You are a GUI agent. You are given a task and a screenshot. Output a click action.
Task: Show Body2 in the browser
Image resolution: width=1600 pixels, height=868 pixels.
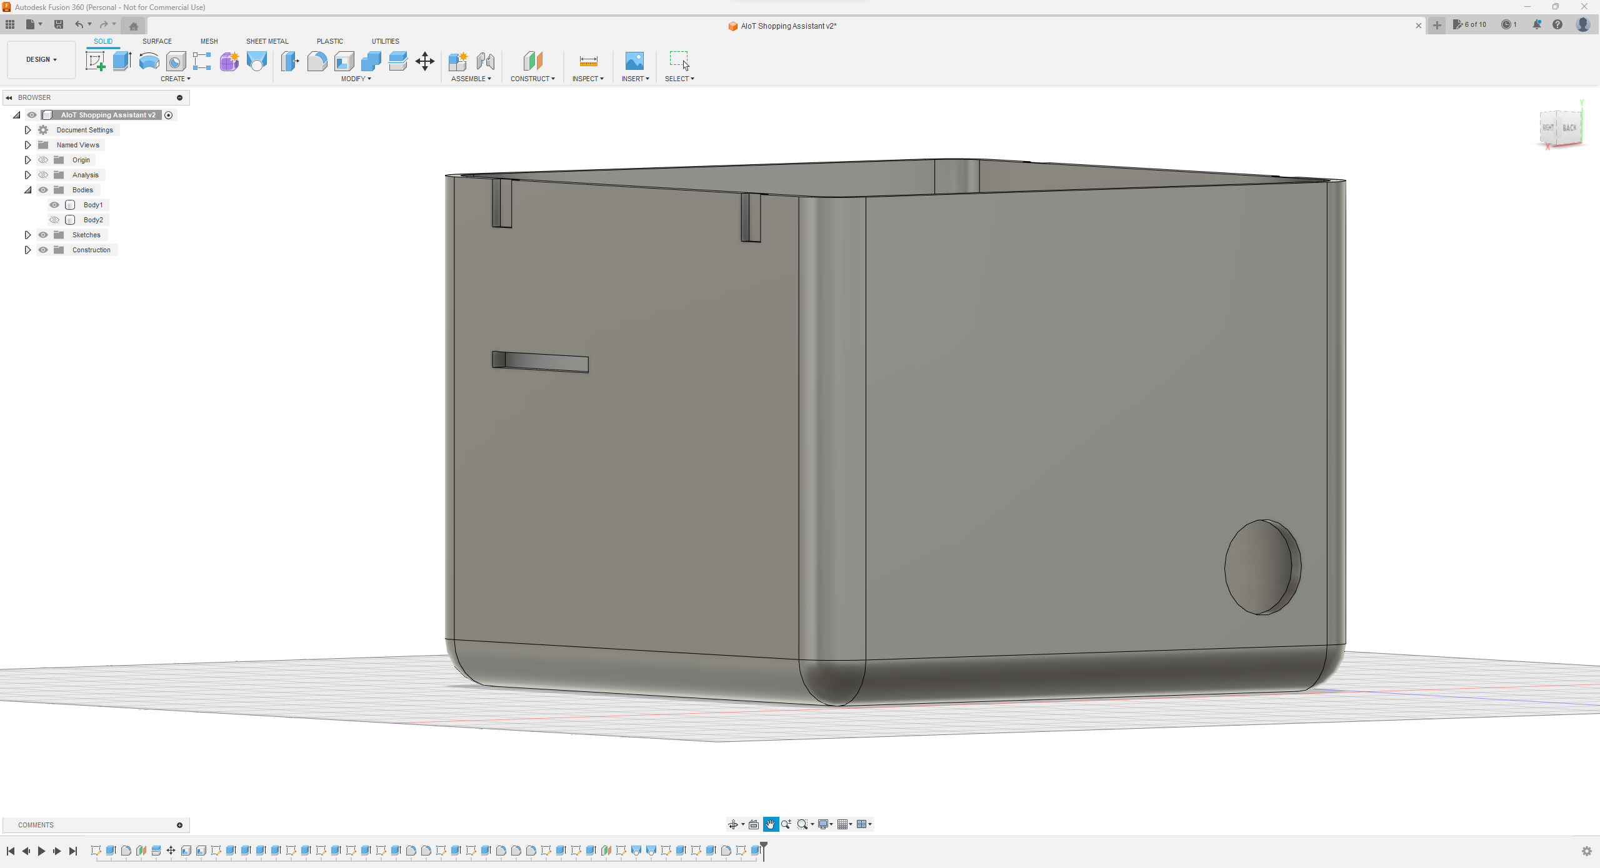point(54,220)
